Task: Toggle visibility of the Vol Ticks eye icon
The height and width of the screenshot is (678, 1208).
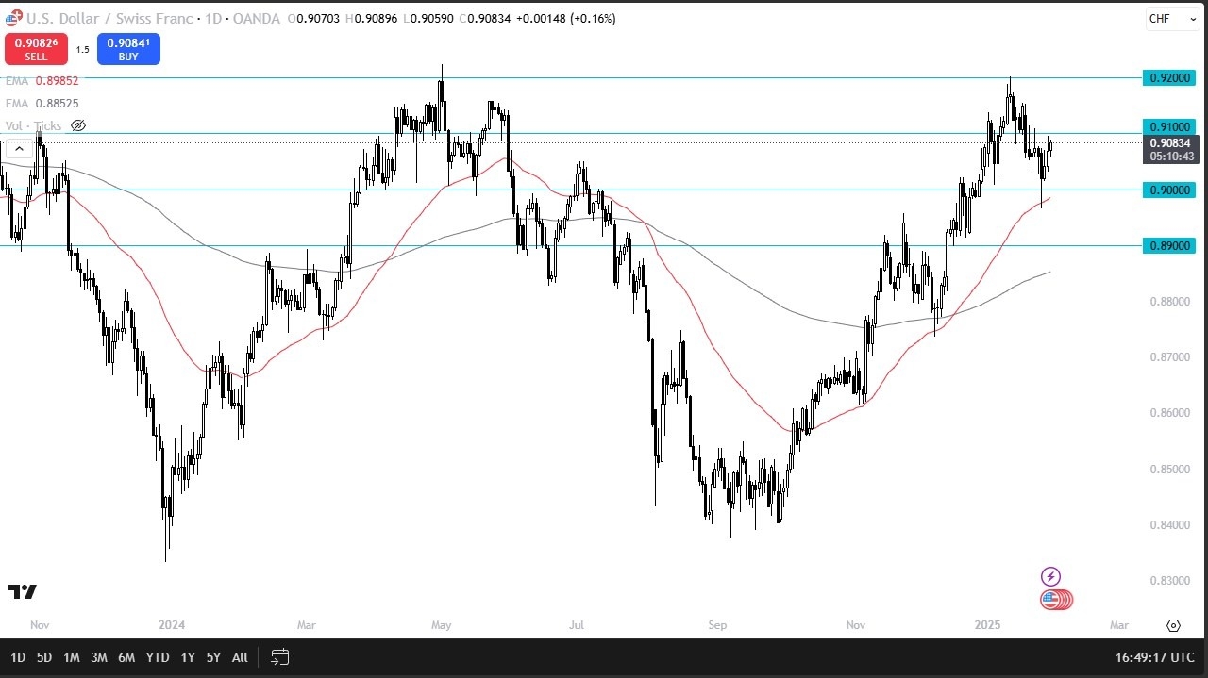Action: pos(77,125)
